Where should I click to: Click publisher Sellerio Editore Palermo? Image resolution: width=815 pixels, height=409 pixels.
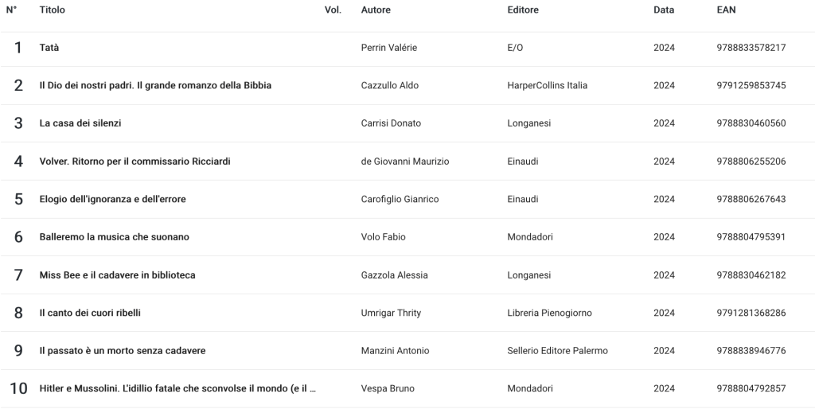tap(557, 351)
